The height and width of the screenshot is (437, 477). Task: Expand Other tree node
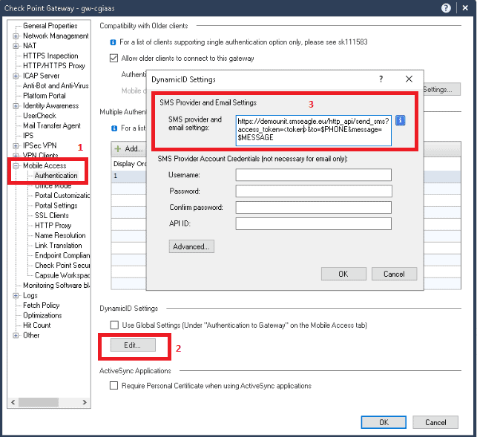16,335
